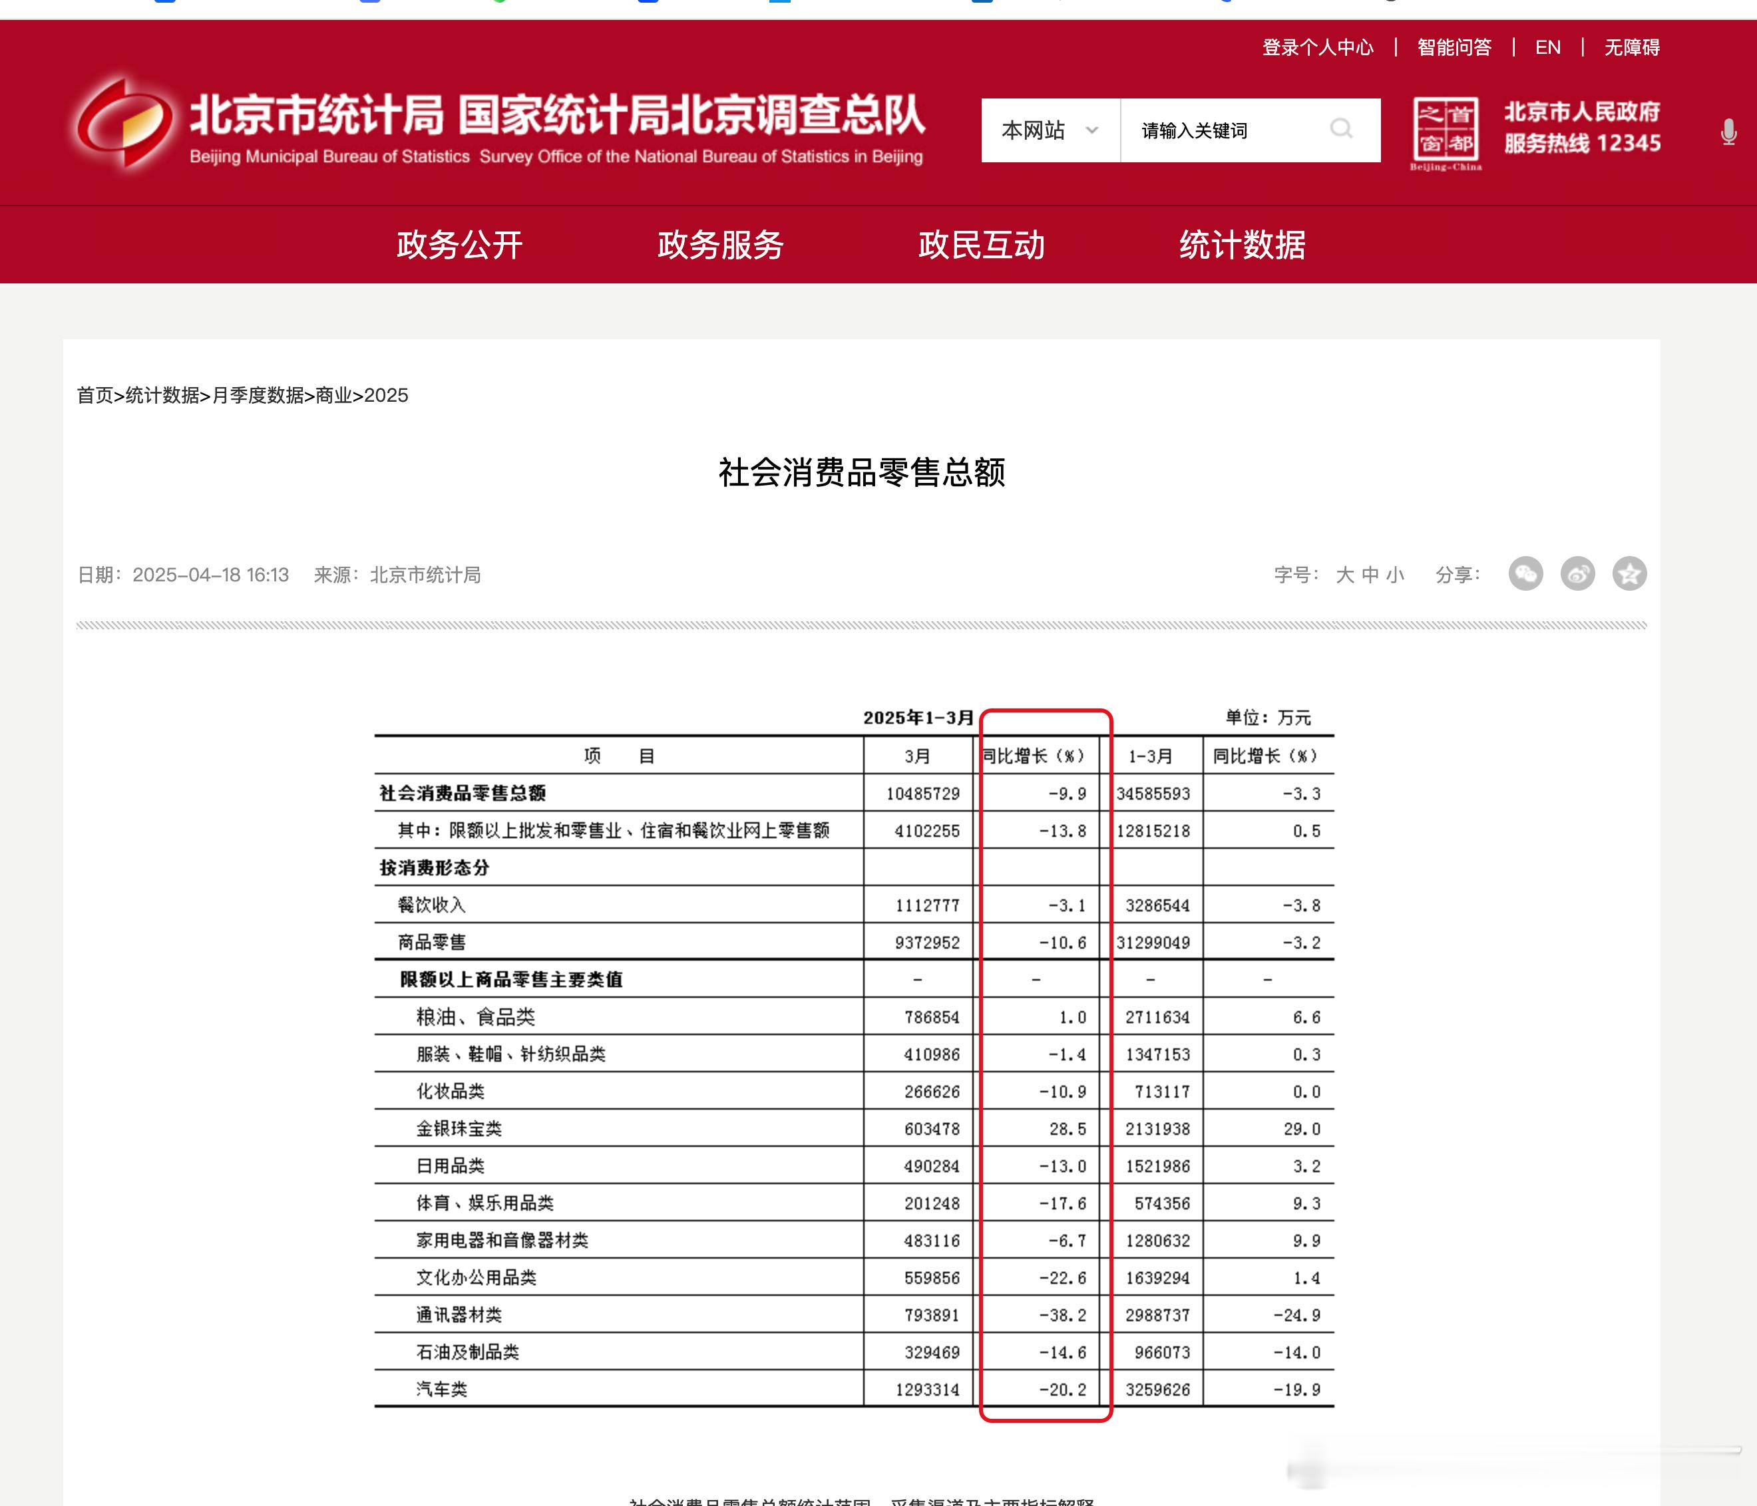Set font size to 大
Viewport: 1757px width, 1506px height.
click(x=1345, y=575)
